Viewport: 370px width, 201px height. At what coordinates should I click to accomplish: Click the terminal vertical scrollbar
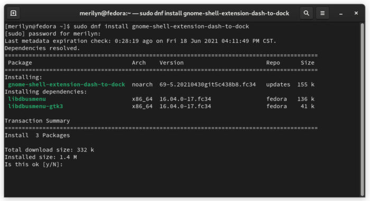coord(362,110)
